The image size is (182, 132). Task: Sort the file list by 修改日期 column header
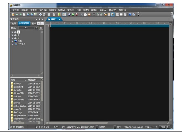pyautogui.click(x=34, y=80)
